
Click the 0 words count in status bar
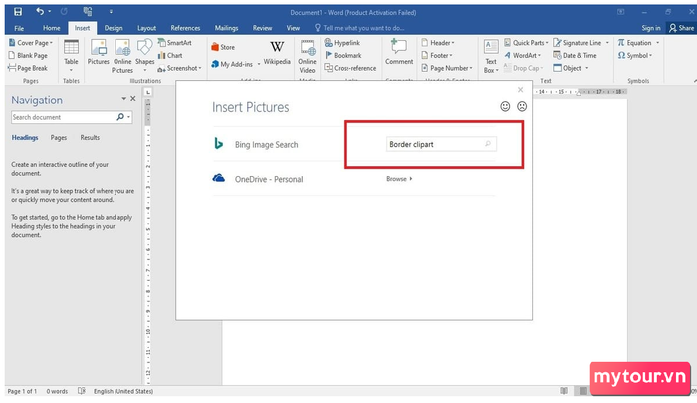click(x=58, y=391)
